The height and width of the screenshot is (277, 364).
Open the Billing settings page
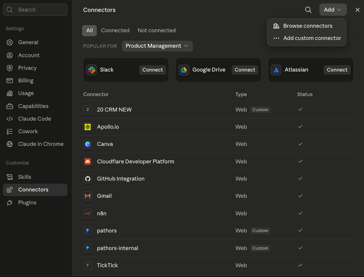[35, 81]
